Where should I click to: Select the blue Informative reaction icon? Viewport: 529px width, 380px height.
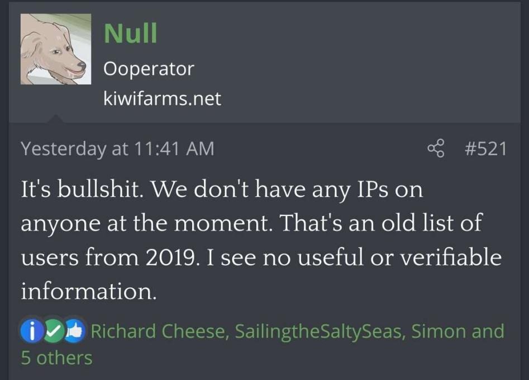pos(32,331)
